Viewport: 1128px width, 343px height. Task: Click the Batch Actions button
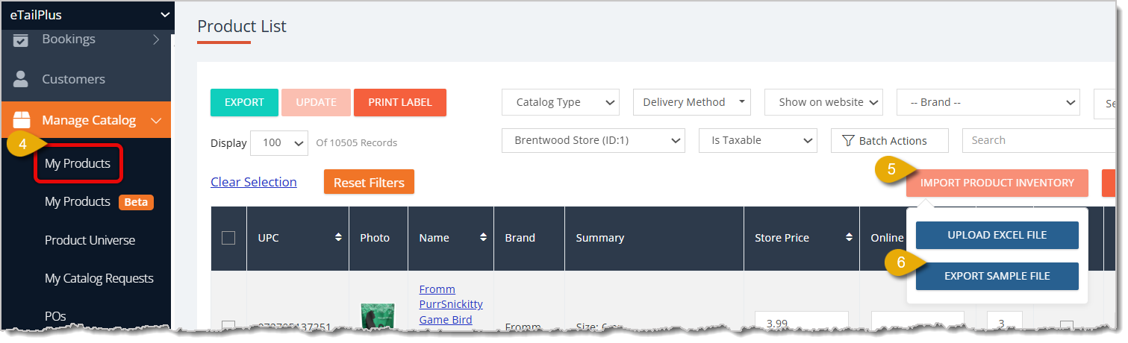tap(890, 140)
